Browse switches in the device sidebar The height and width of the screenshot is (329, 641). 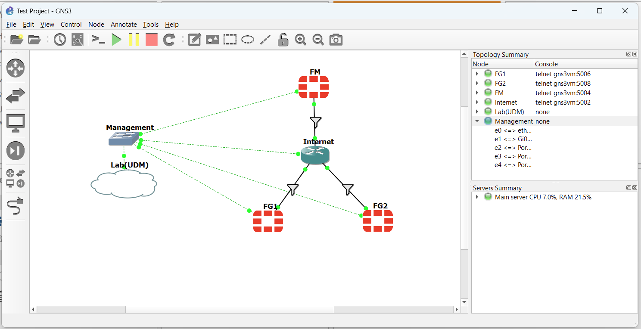click(16, 96)
